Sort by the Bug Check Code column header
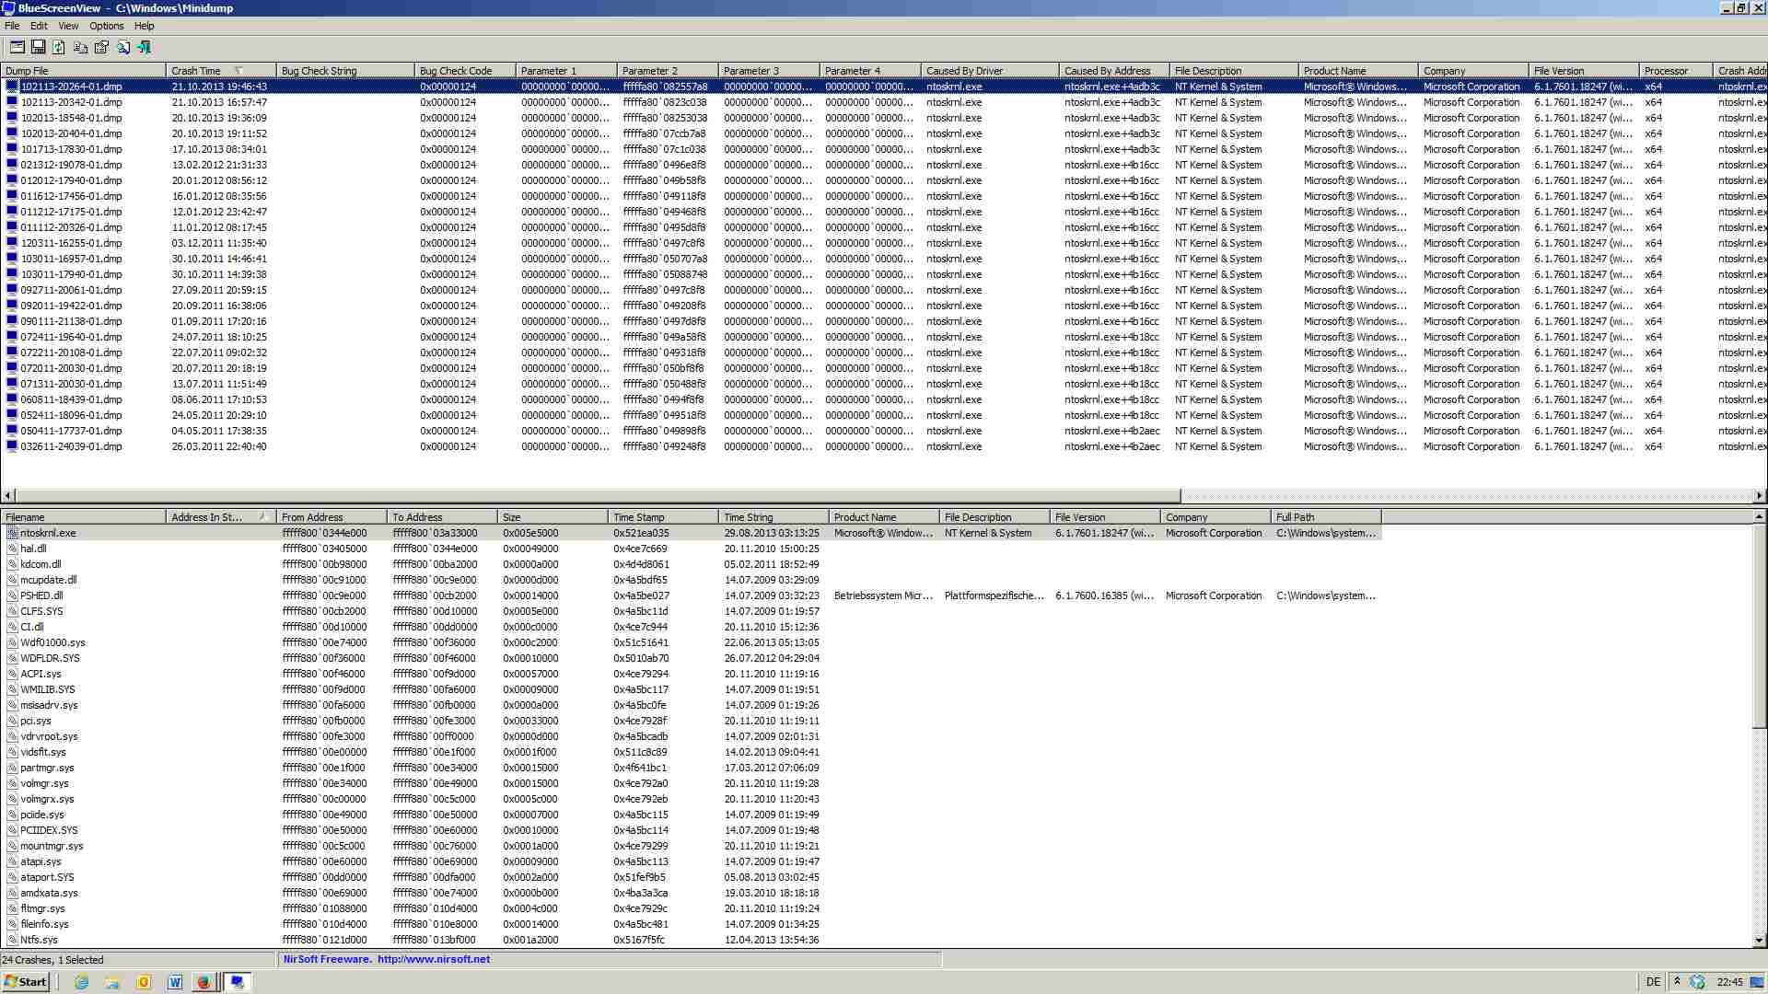Screen dimensions: 1768x994 pyautogui.click(x=455, y=71)
